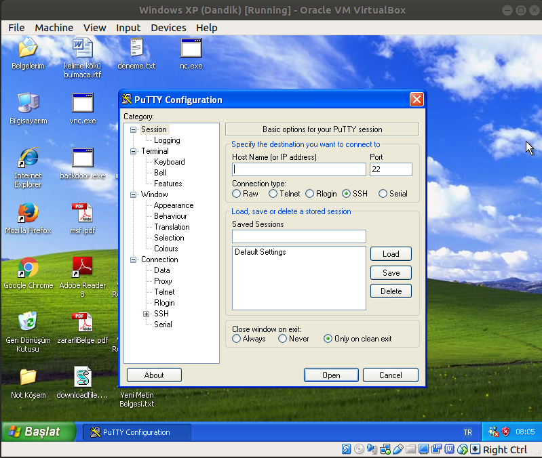Select Bilgisayarım desktop icon

coord(28,102)
